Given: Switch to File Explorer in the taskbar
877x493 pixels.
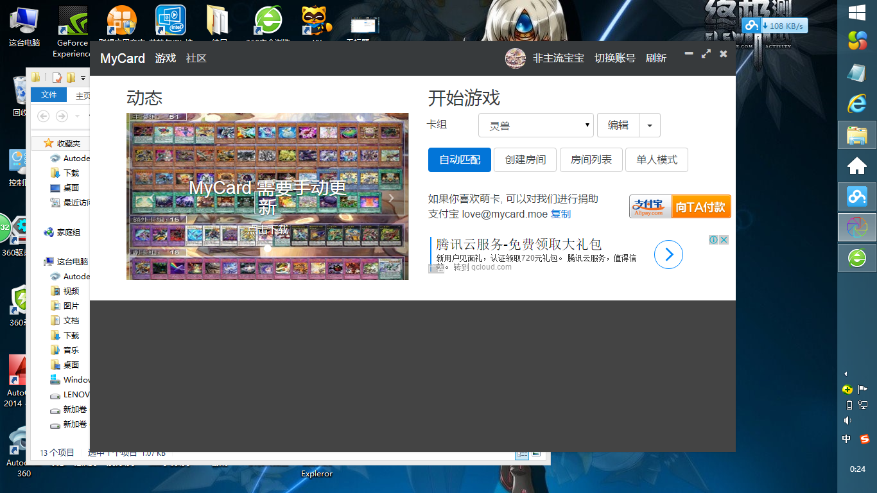Looking at the screenshot, I should (857, 135).
